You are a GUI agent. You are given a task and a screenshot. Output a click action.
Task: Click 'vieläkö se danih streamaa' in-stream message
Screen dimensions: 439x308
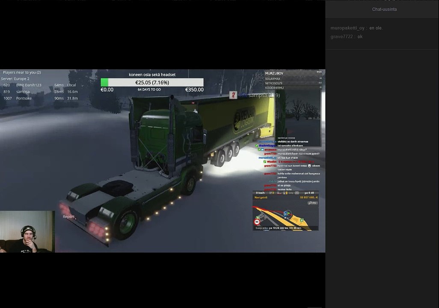pos(293,142)
